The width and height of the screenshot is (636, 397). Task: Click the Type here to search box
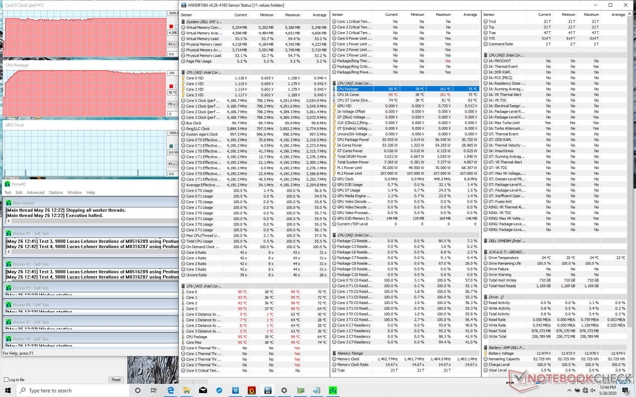[x=73, y=390]
